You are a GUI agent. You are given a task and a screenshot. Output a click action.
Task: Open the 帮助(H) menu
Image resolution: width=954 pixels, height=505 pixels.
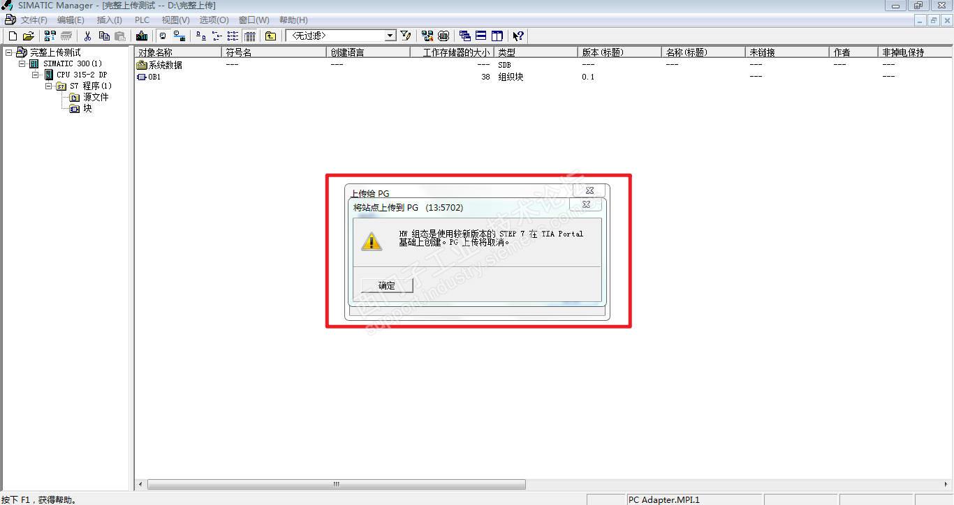pyautogui.click(x=293, y=20)
